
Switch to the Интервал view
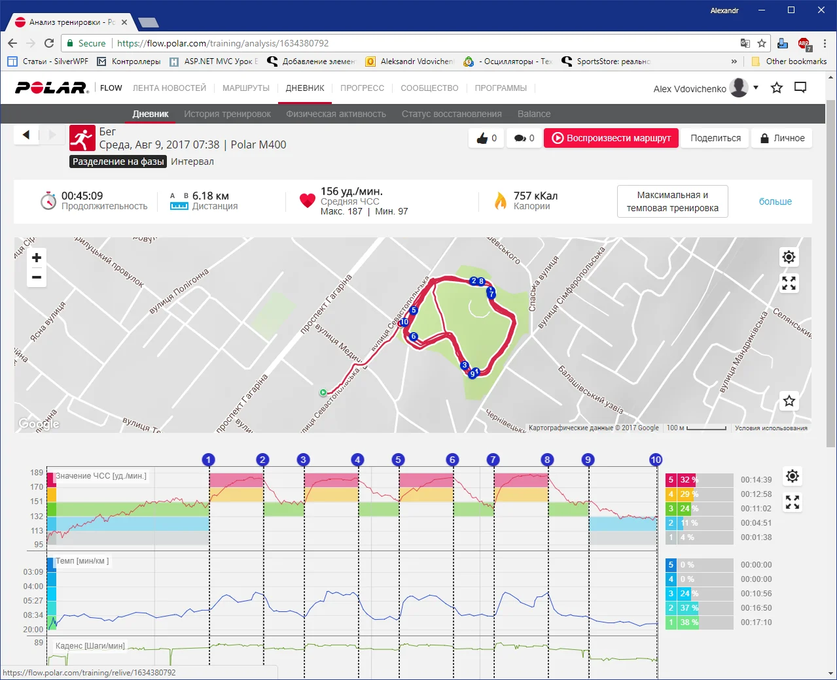coord(192,161)
